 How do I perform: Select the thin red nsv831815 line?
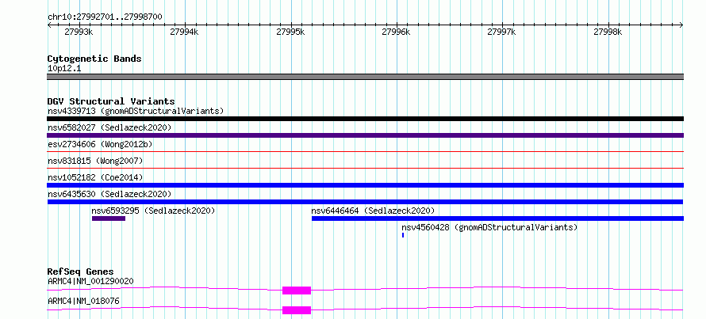[365, 169]
